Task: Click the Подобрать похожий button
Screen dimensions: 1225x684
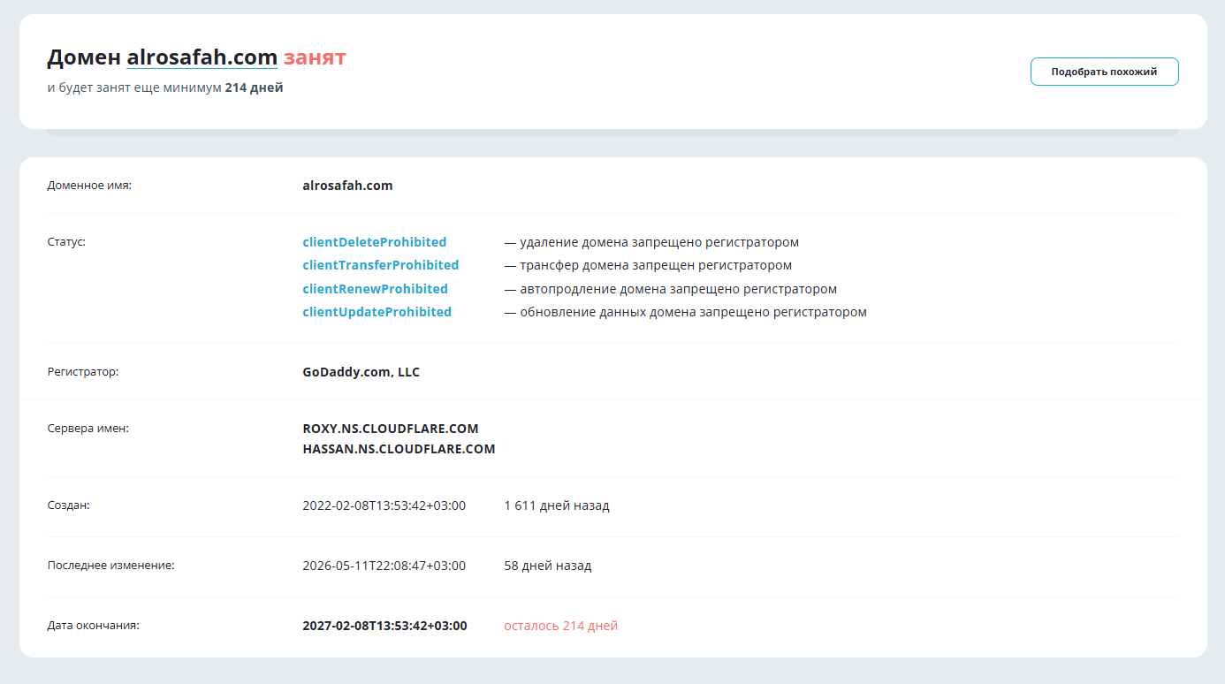Action: coord(1104,72)
